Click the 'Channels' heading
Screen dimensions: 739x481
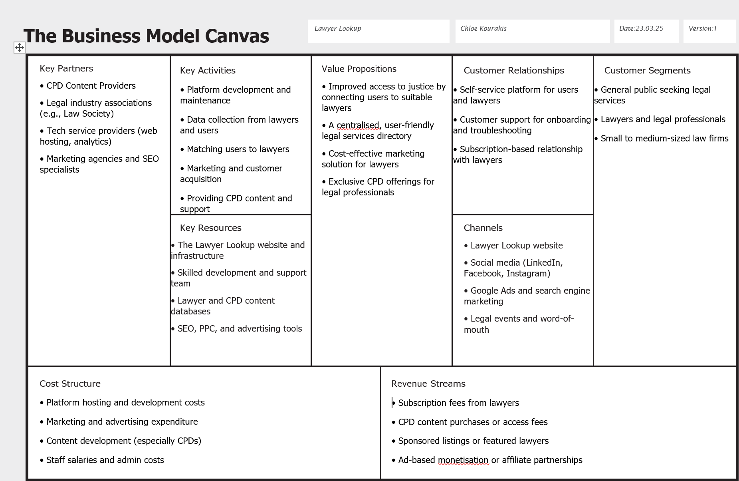483,228
